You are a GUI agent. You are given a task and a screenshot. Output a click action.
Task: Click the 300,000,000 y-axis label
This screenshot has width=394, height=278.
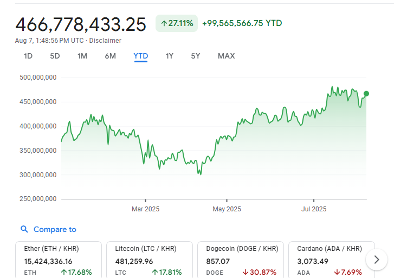click(38, 175)
